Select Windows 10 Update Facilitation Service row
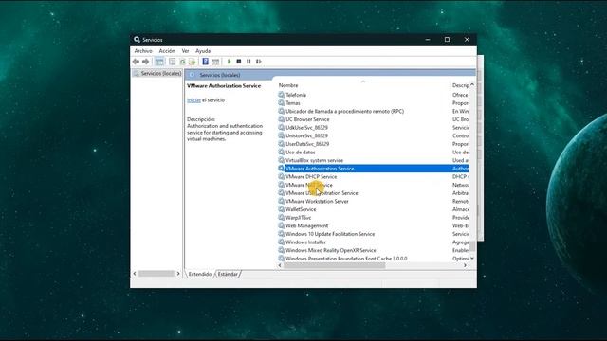This screenshot has height=341, width=607. point(373,234)
